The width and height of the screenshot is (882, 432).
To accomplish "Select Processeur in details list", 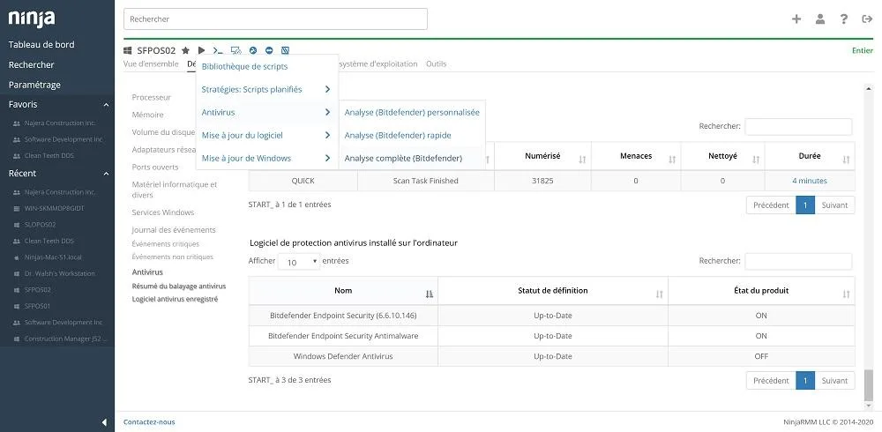I will click(152, 97).
